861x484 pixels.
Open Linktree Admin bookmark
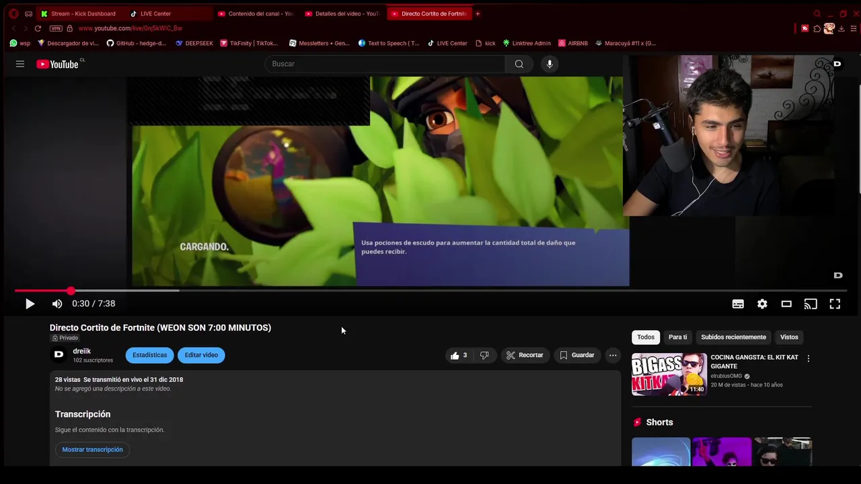tap(527, 43)
